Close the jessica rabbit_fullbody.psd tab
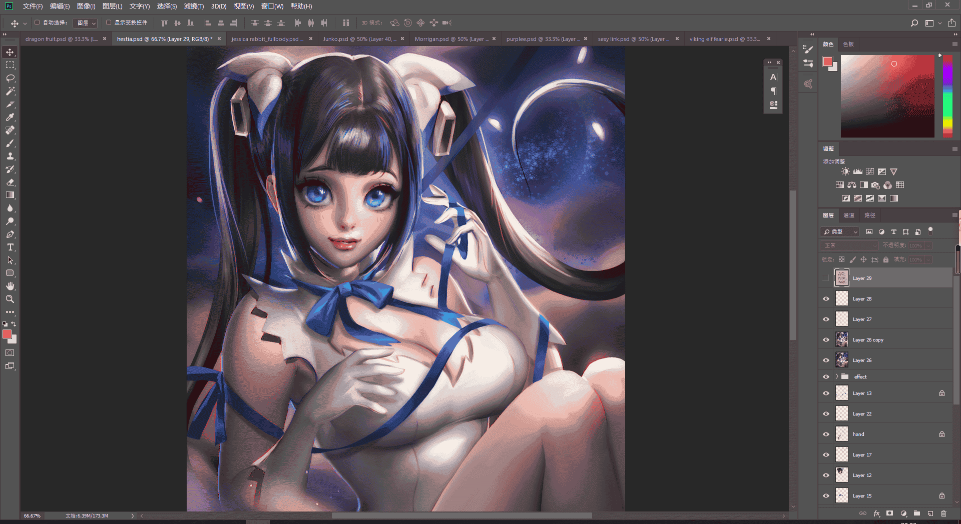The width and height of the screenshot is (961, 524). 311,38
